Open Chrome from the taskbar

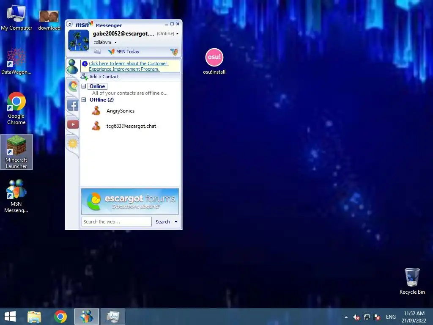point(60,317)
